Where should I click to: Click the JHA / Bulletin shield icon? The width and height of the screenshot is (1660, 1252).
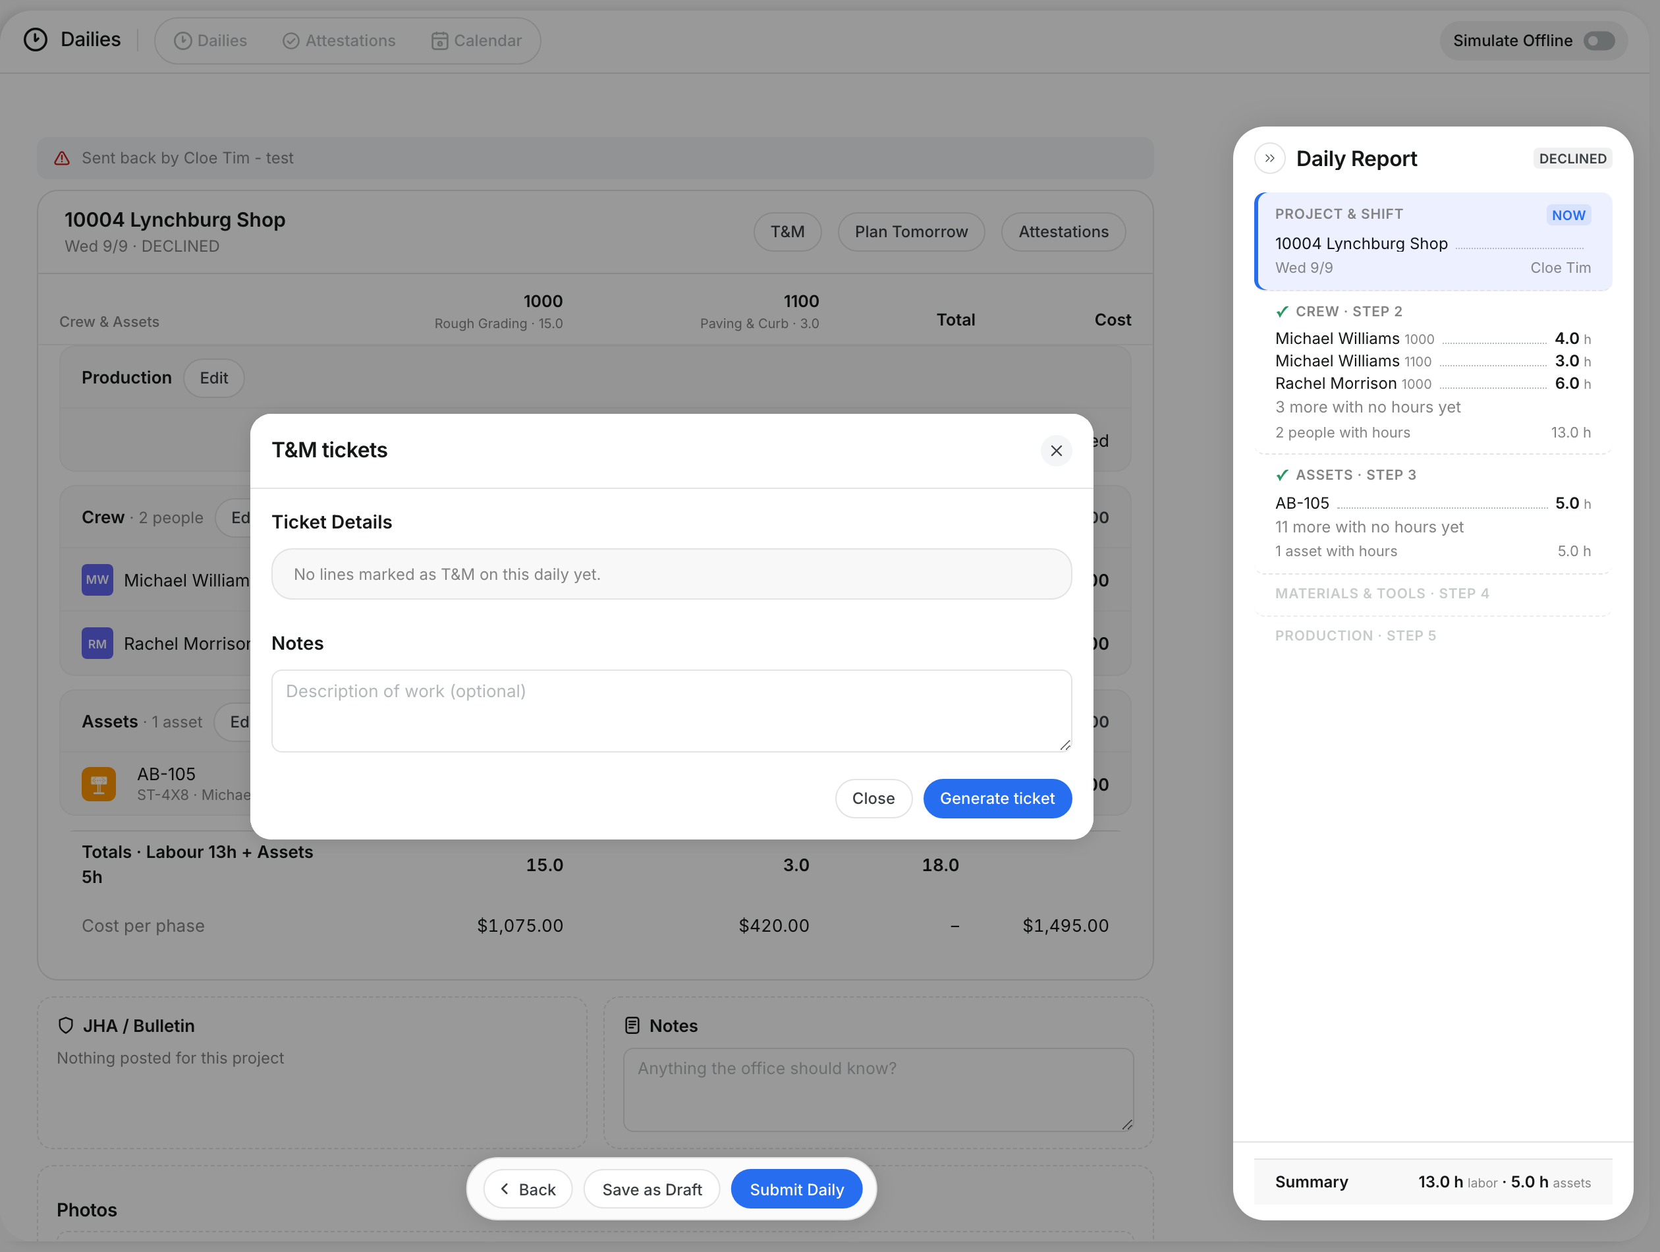point(66,1025)
